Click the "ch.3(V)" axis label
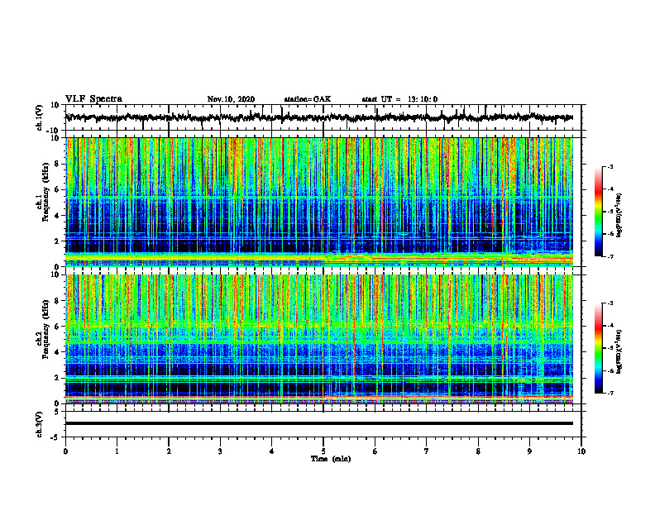The height and width of the screenshot is (506, 655). pos(40,425)
